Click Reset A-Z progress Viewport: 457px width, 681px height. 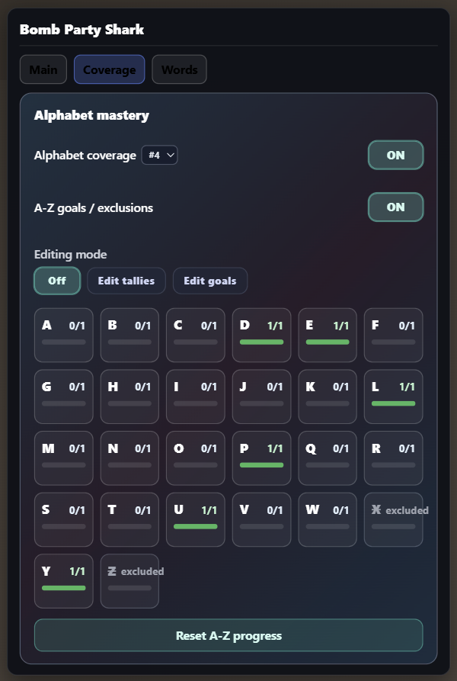coord(228,635)
